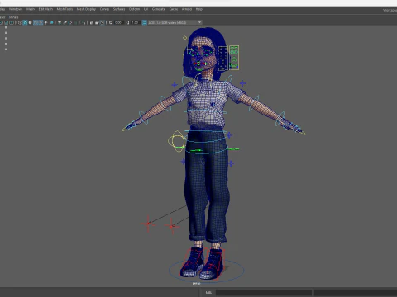Open the Arnold menu
397x297 pixels.
[x=187, y=9]
